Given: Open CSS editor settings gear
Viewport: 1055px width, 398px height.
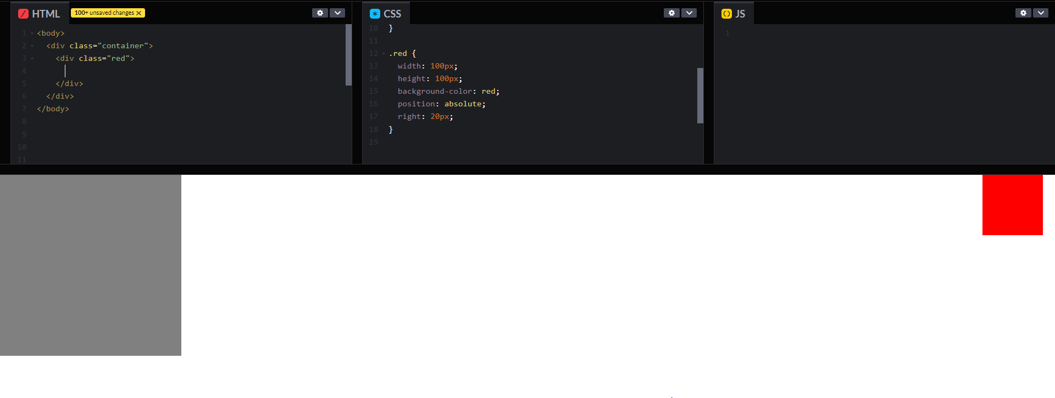Looking at the screenshot, I should point(671,13).
